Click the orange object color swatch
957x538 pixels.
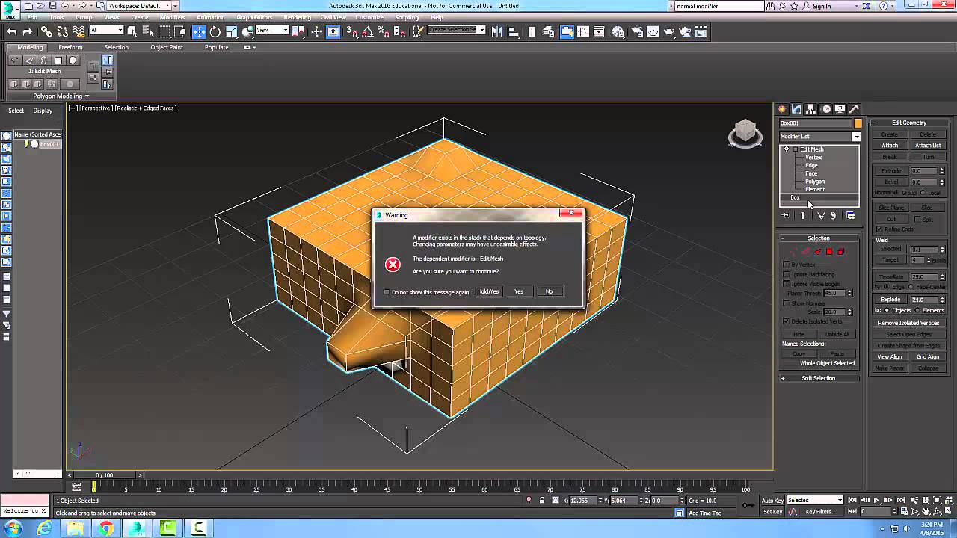tap(858, 123)
